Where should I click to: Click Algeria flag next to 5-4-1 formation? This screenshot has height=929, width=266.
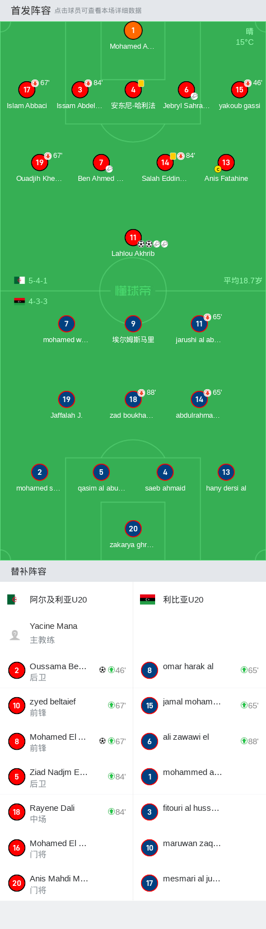20,281
